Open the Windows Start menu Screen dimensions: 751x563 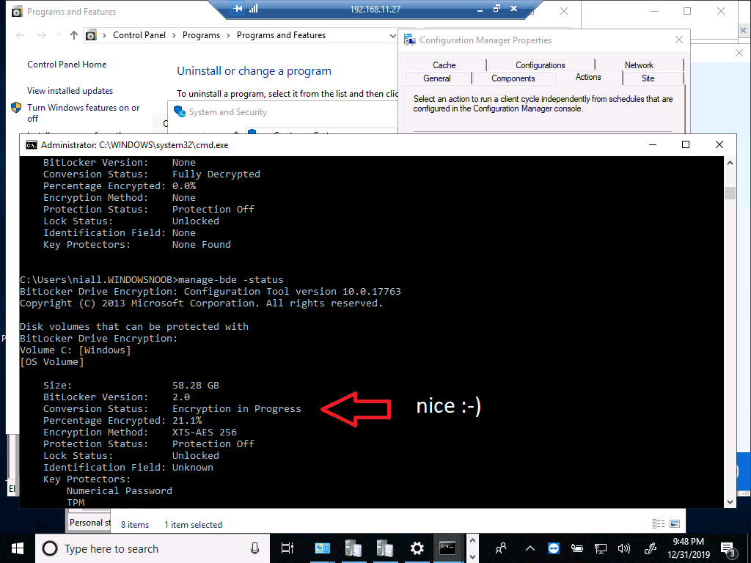pyautogui.click(x=18, y=548)
